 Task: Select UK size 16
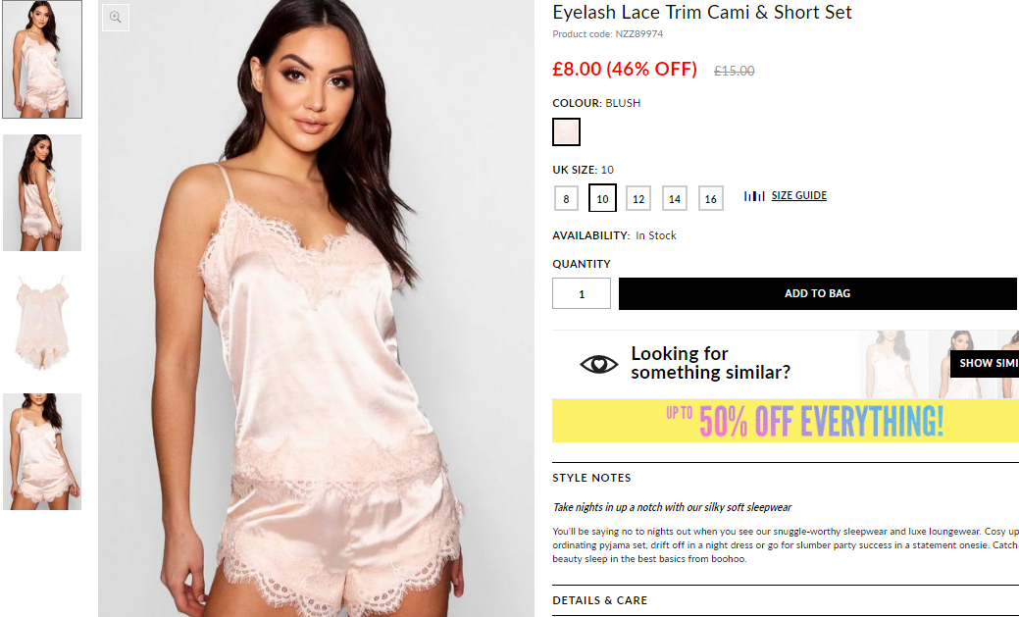[x=710, y=198]
